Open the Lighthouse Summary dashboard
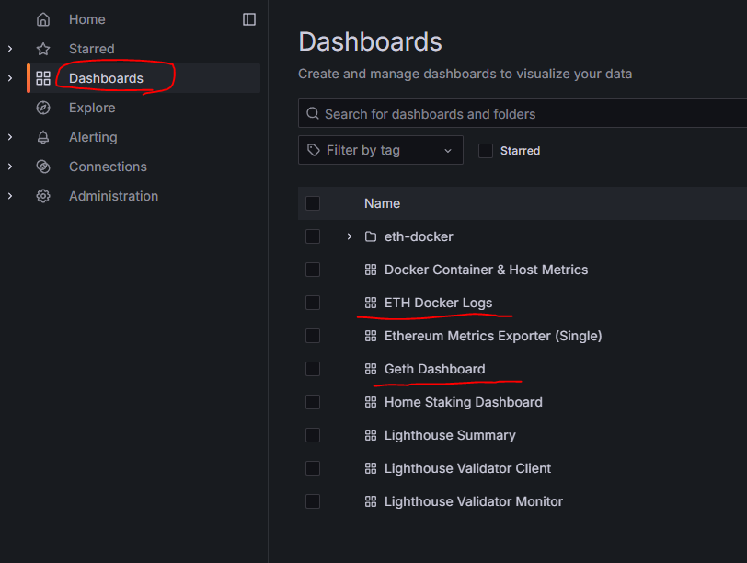The height and width of the screenshot is (563, 747). pos(450,435)
